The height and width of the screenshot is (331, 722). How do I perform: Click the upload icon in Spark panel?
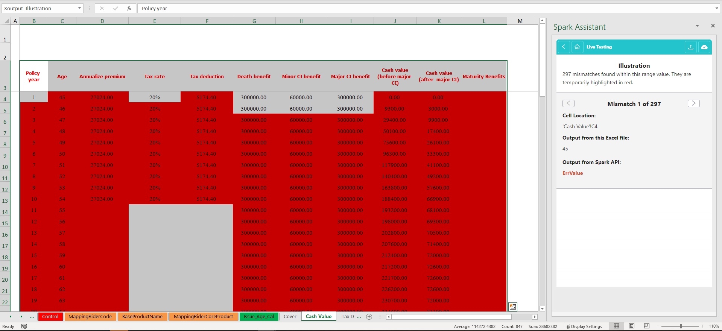[691, 47]
